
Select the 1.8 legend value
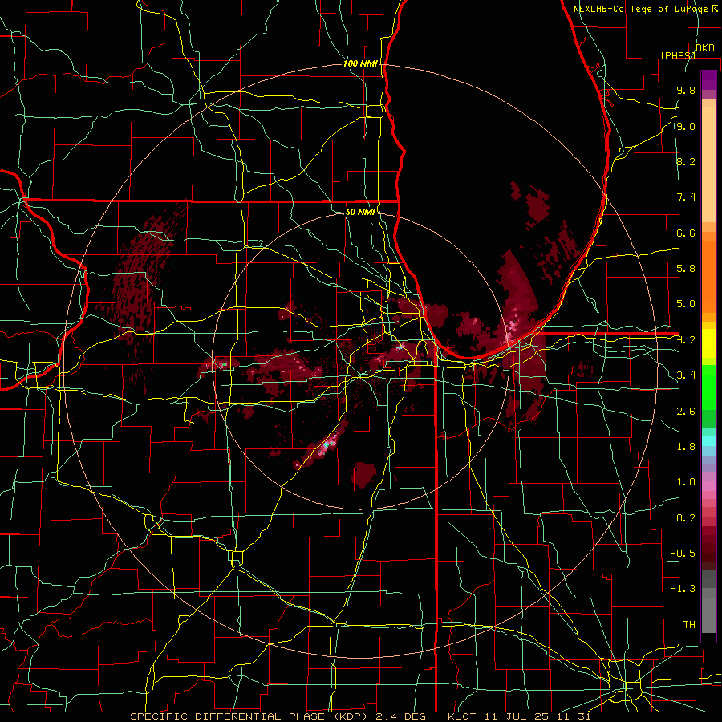pyautogui.click(x=686, y=447)
